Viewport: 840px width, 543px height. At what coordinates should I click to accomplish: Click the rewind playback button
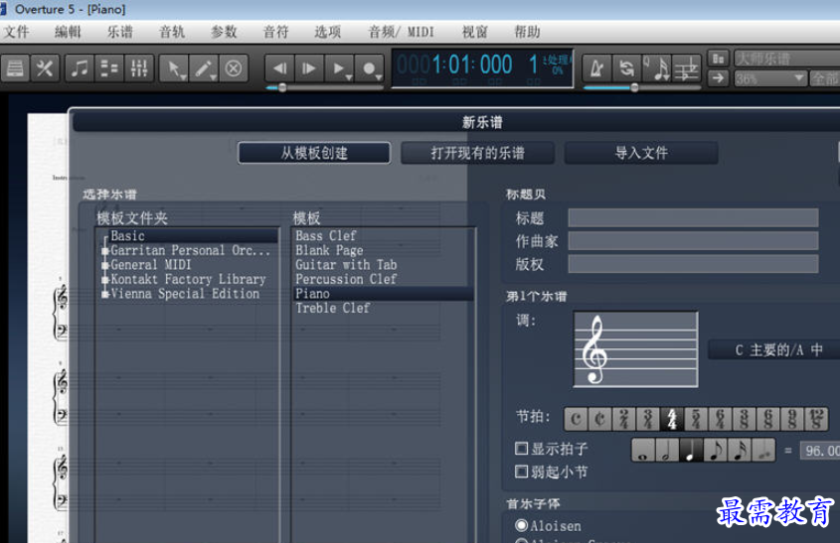(279, 68)
